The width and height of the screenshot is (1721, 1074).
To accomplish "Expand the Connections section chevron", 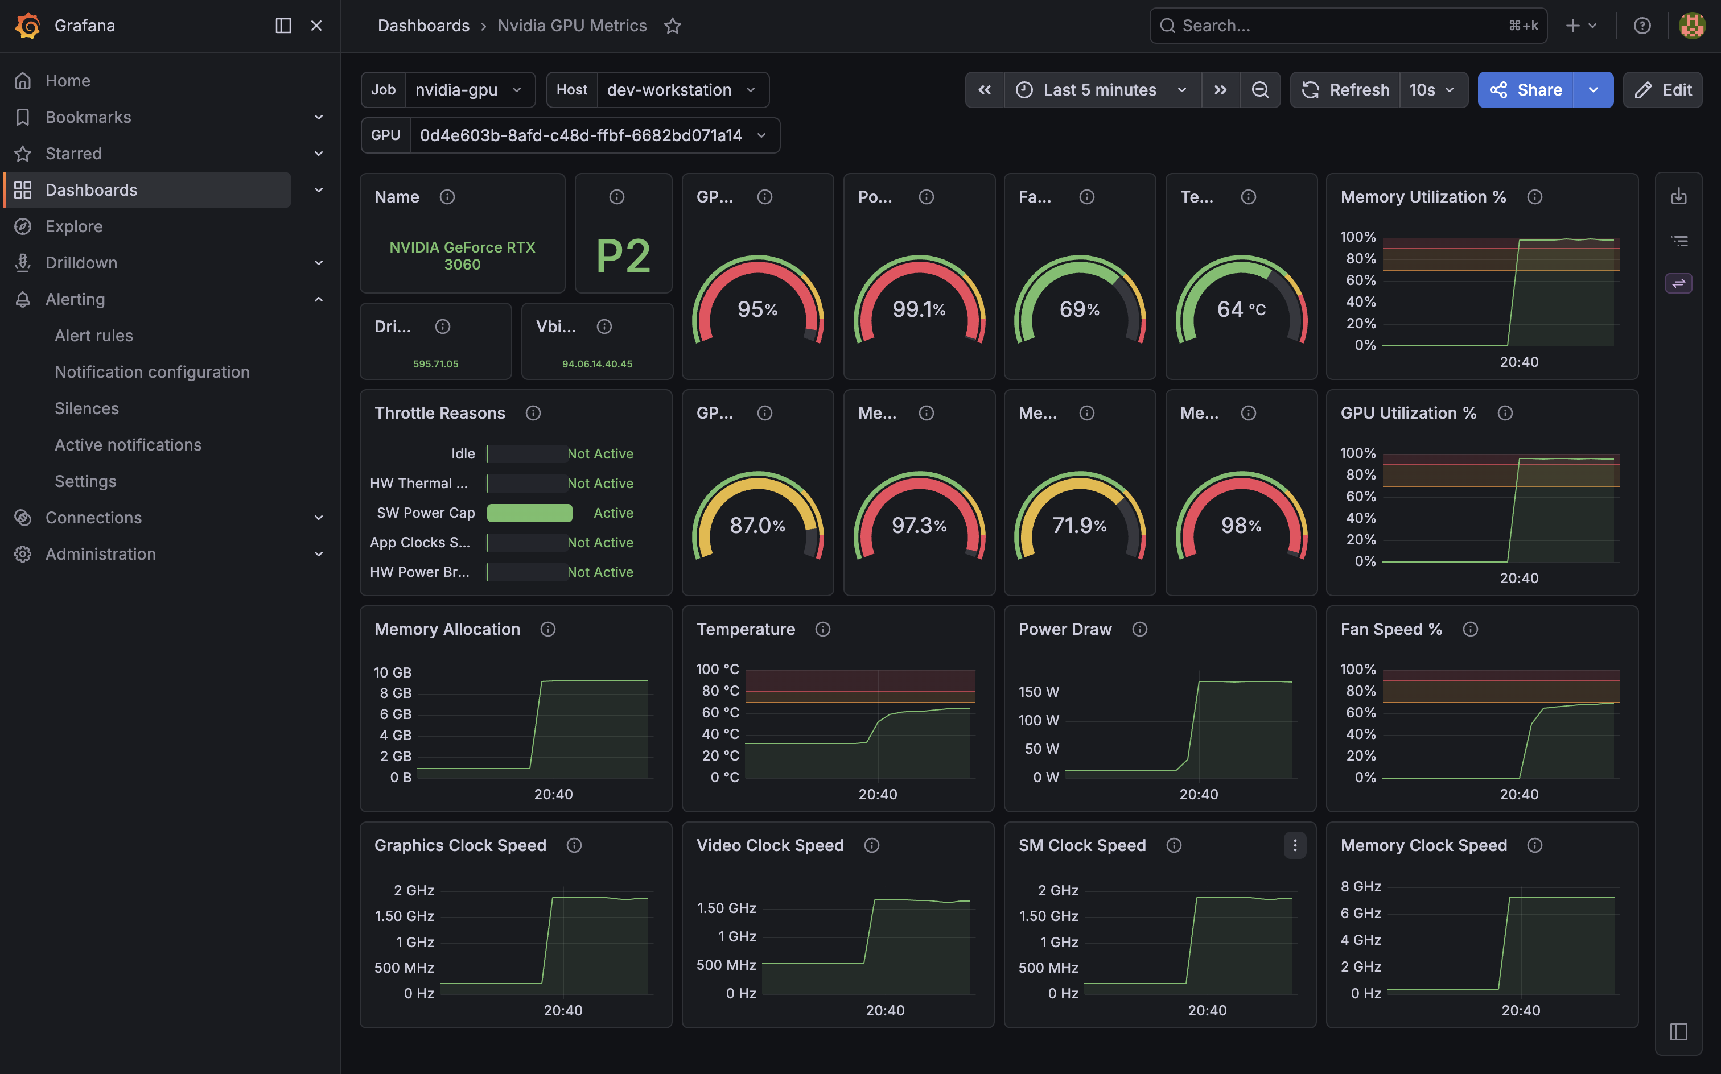I will [x=319, y=518].
